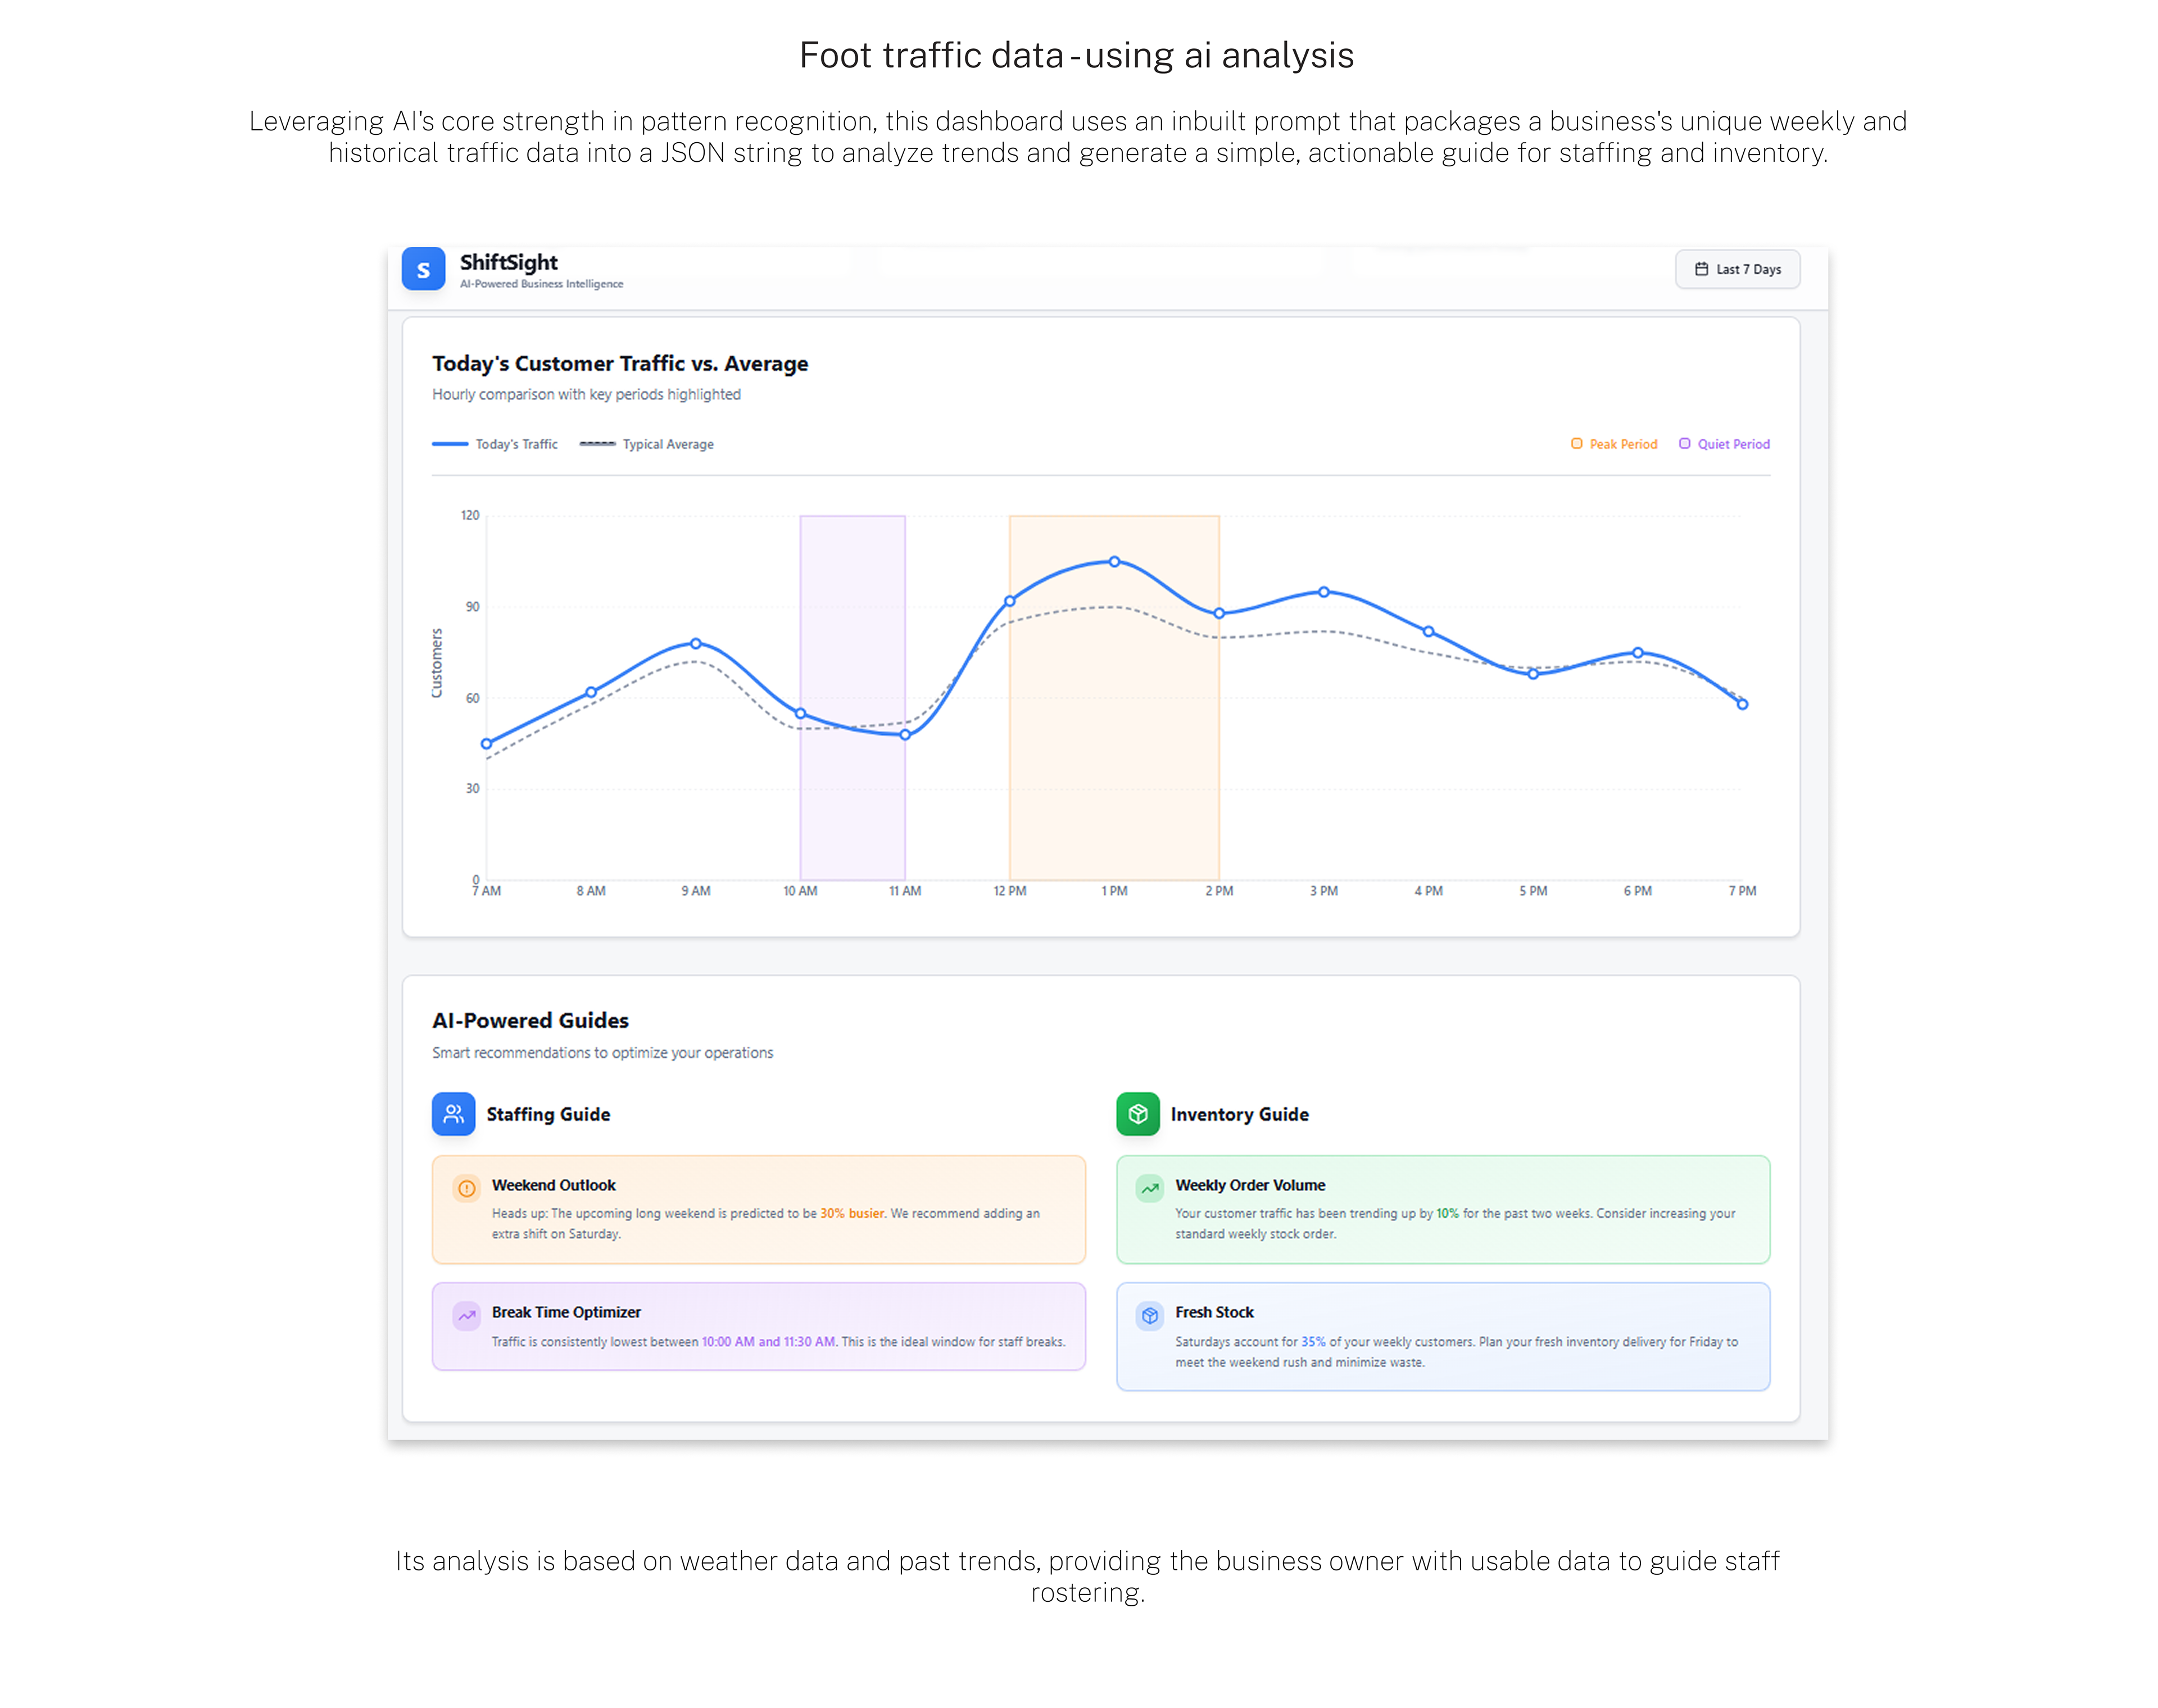Toggle Today's Traffic legend series

coord(495,444)
